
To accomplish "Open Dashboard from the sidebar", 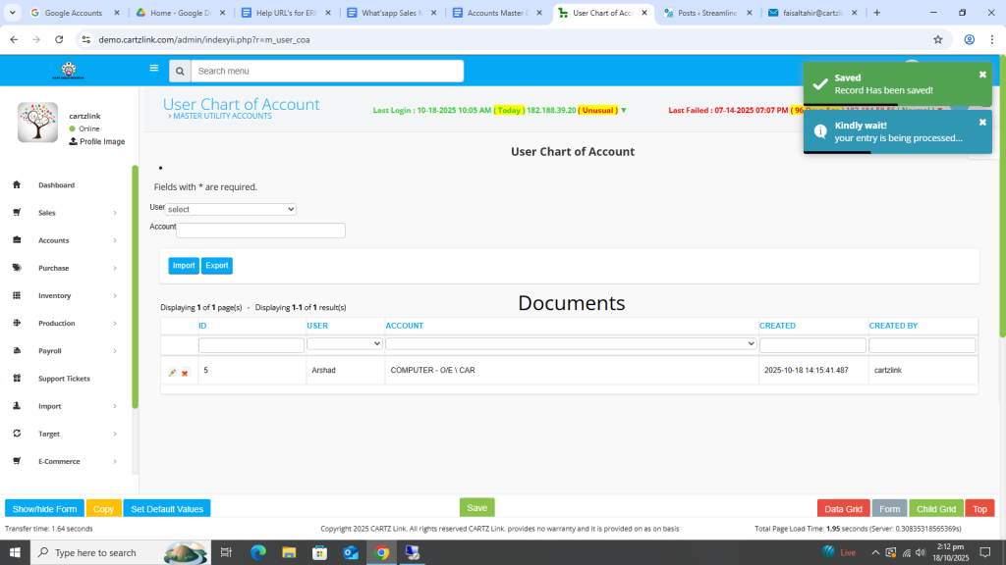I will (56, 185).
